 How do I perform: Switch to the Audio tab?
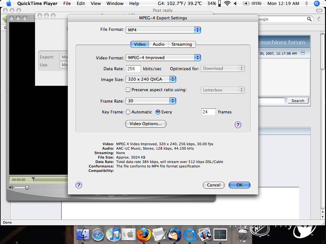(x=159, y=44)
